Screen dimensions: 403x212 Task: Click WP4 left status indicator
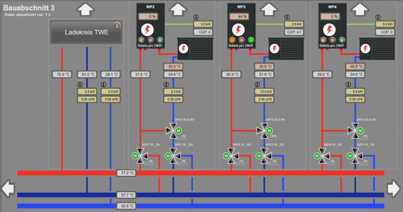323,40
